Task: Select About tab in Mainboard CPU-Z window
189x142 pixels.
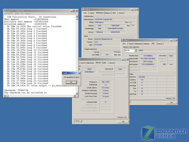Action: pos(121,13)
